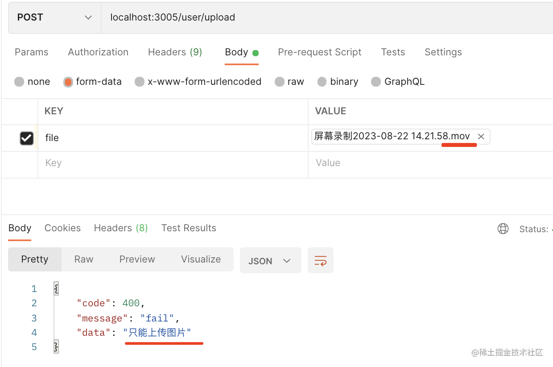553x367 pixels.
Task: Select x-www-form-urlencoded body type
Action: [x=140, y=82]
